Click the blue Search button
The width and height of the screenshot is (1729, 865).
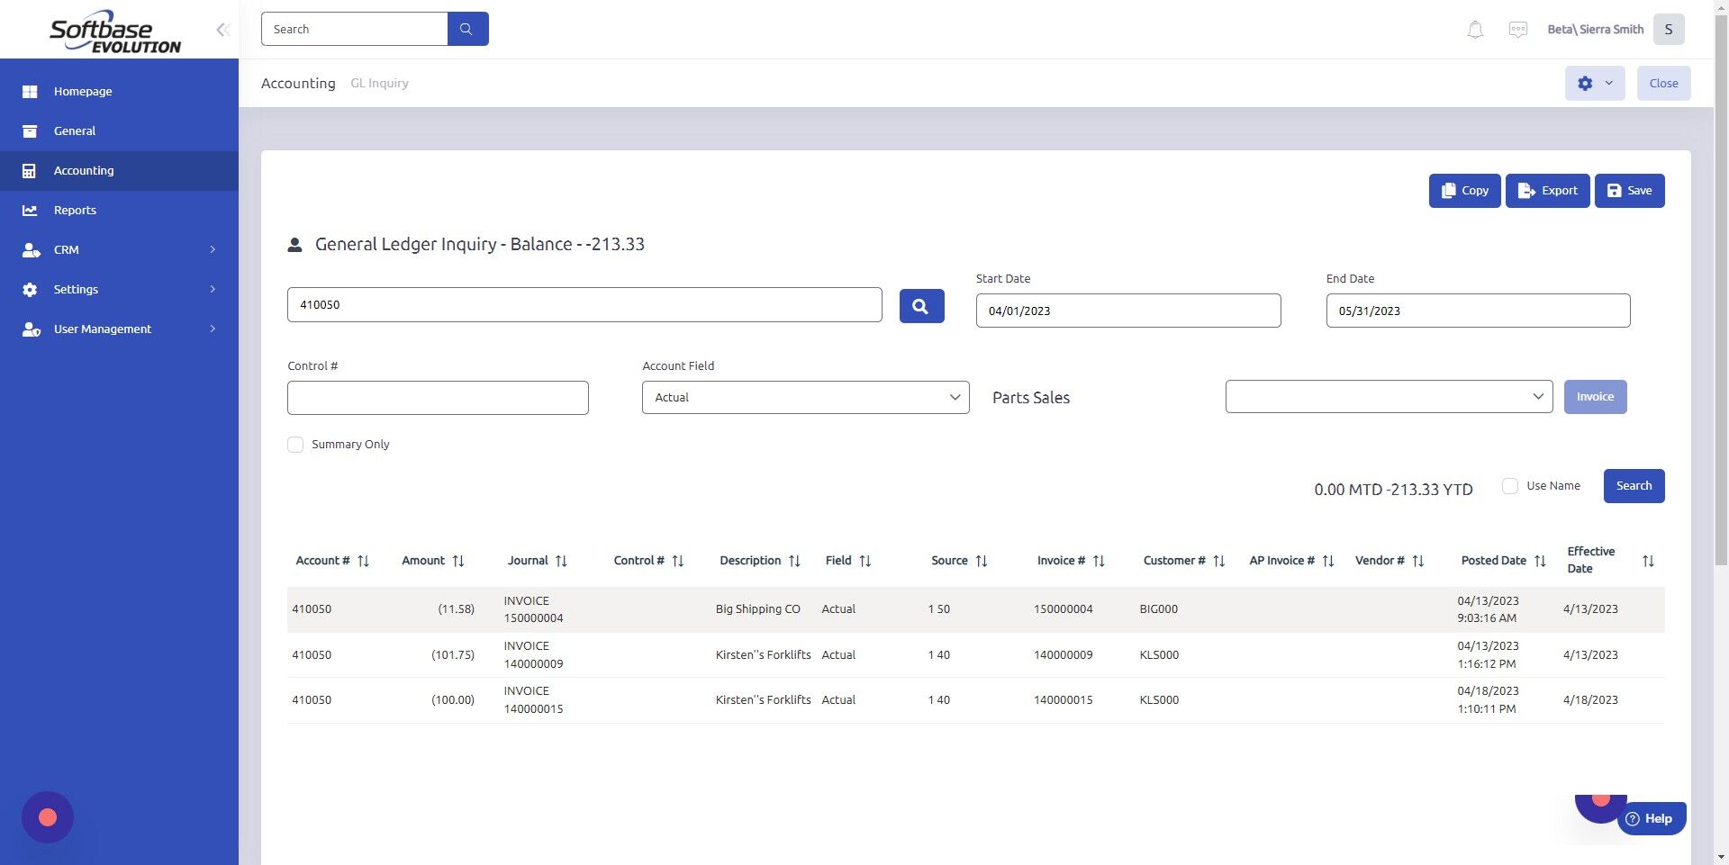click(x=1634, y=486)
